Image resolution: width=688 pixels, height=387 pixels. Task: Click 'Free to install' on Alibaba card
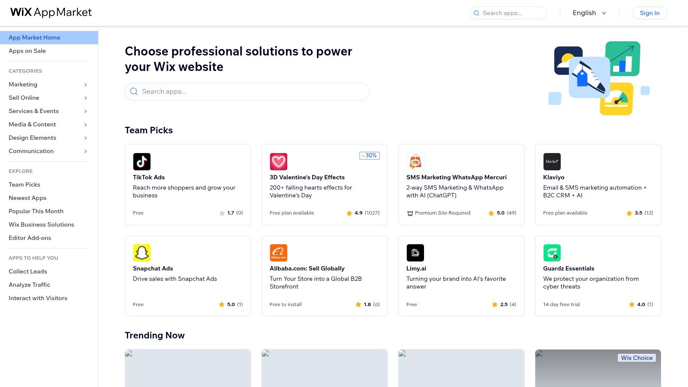coord(286,304)
